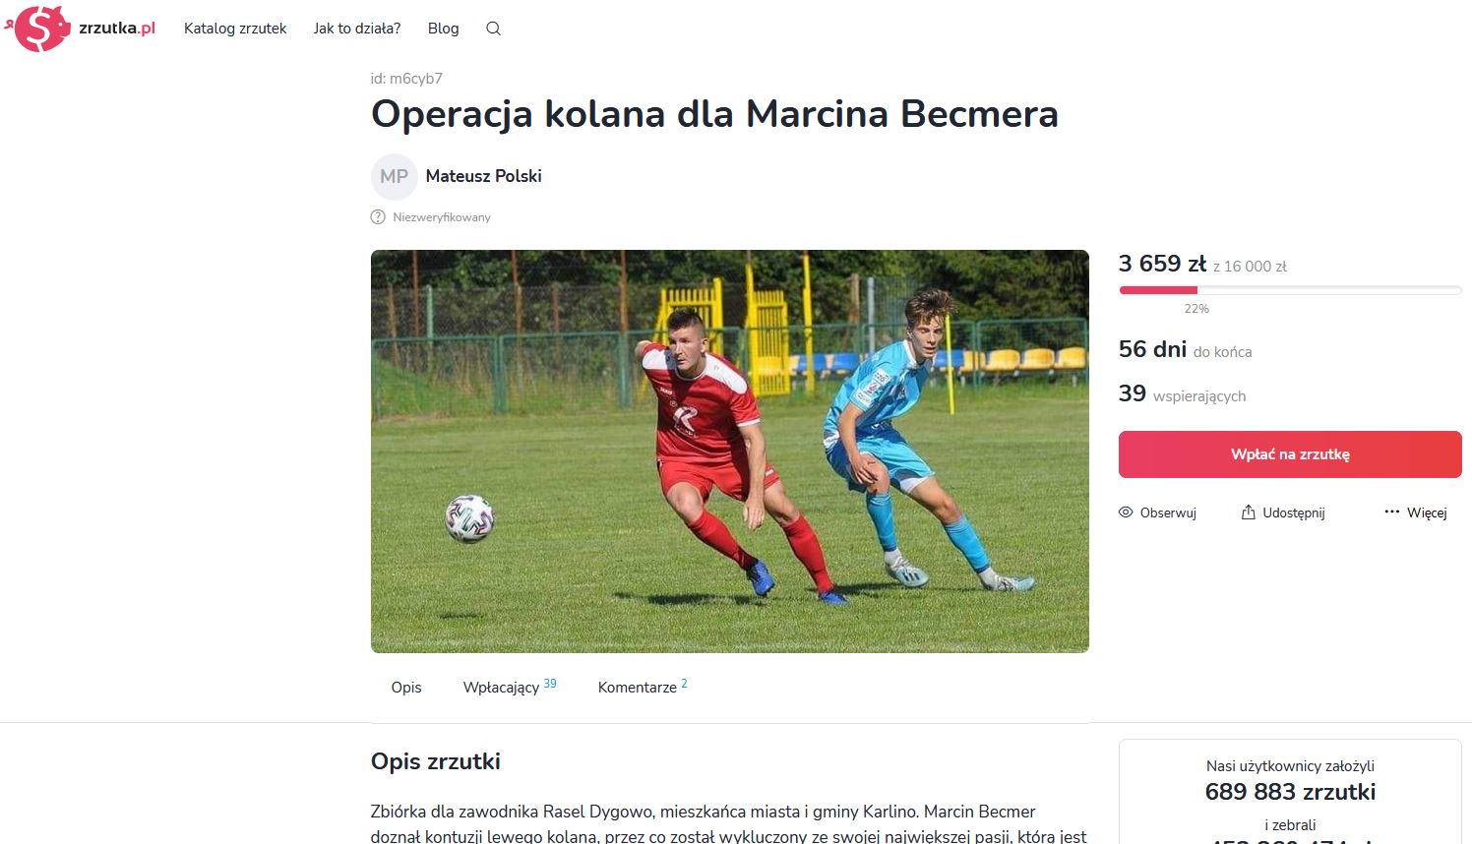Viewport: 1472px width, 844px height.
Task: Click the 39 wspierających supporters count
Action: point(1183,394)
